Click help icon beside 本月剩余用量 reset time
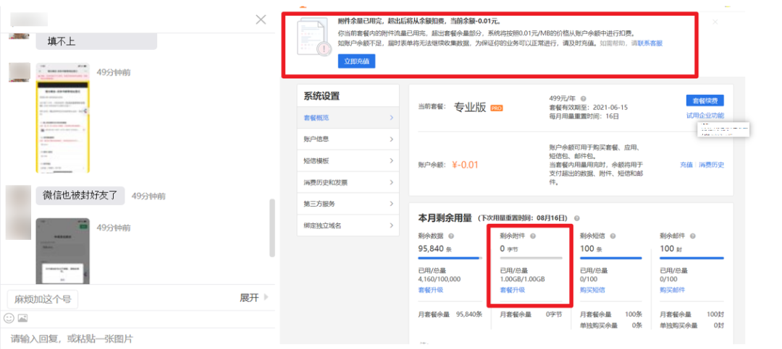This screenshot has height=349, width=782. (x=577, y=217)
